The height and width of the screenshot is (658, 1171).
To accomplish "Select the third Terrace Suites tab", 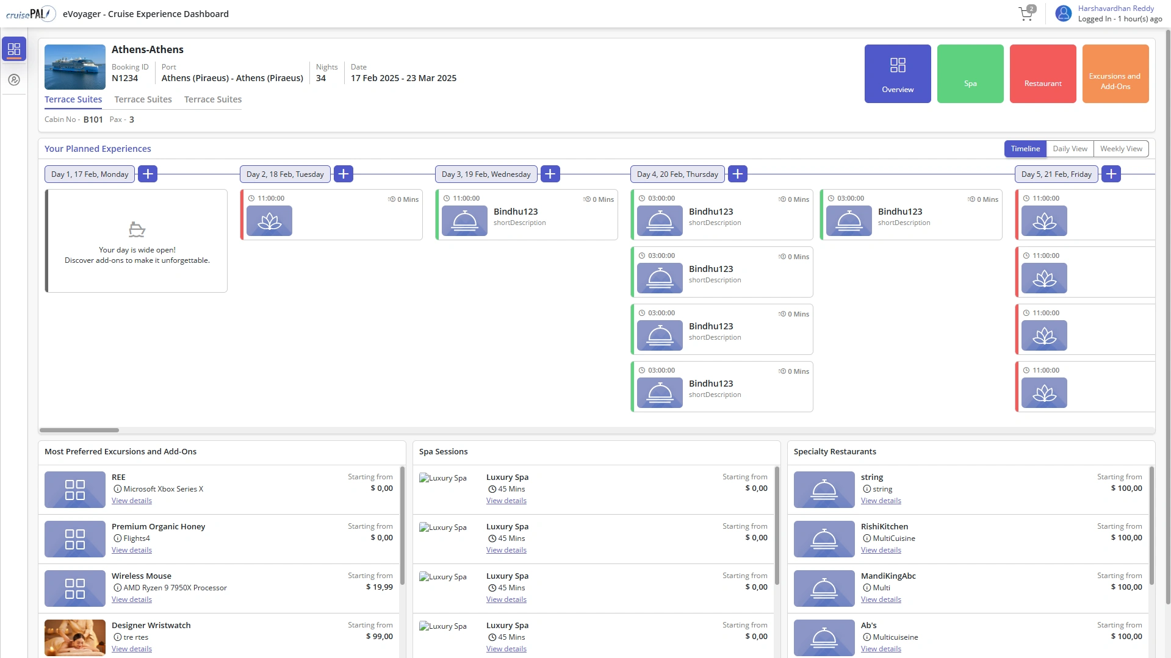I will (x=212, y=99).
